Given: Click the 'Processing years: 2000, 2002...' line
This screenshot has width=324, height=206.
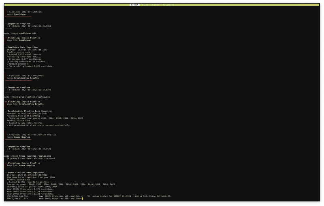Looking at the screenshot, I should coord(61,184).
